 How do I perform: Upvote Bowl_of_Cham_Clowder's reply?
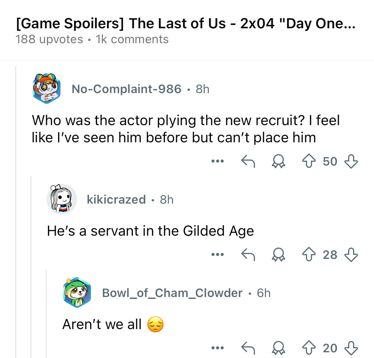coord(309,348)
